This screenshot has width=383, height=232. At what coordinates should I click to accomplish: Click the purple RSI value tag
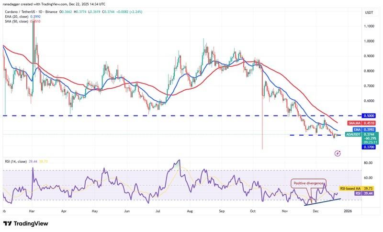click(367, 194)
